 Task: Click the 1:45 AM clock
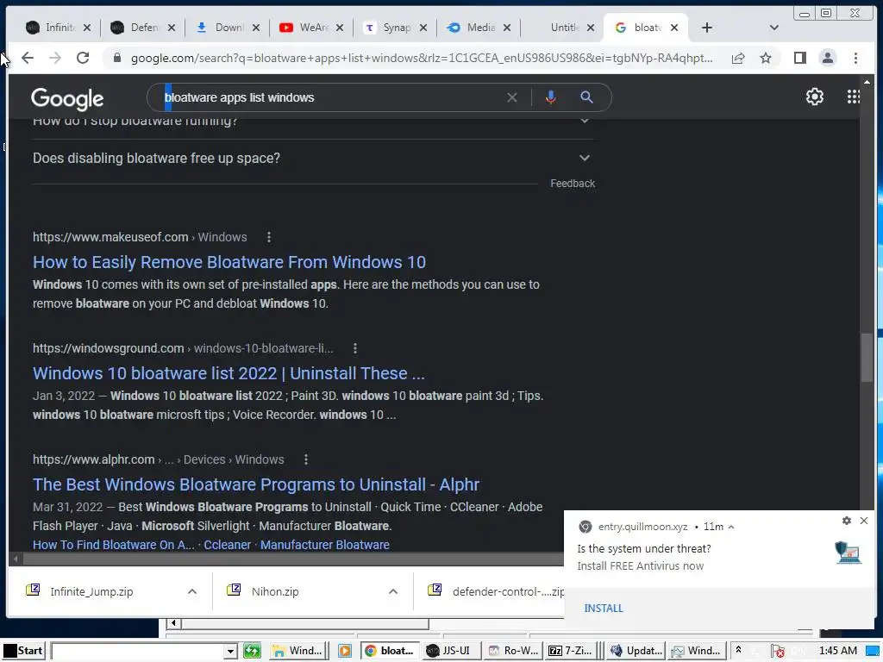tap(838, 651)
